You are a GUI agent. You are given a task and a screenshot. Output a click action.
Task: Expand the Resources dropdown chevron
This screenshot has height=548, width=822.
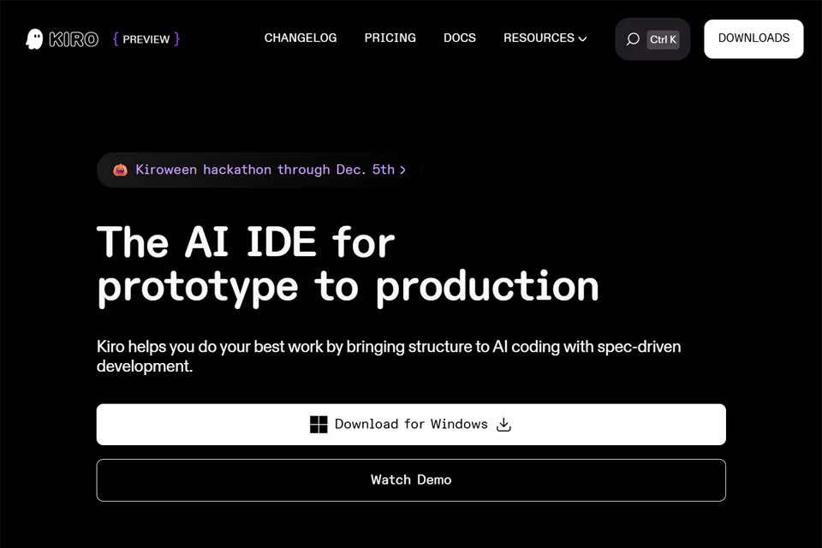pos(582,39)
